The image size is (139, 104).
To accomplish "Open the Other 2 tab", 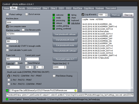I will [x=54, y=8].
